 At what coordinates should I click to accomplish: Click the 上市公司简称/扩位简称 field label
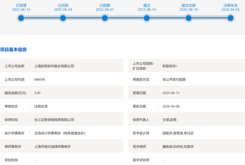143,66
